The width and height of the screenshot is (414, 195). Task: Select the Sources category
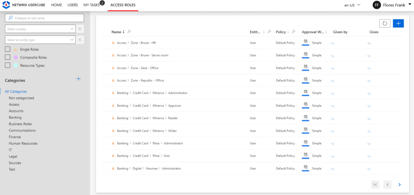pos(15,163)
